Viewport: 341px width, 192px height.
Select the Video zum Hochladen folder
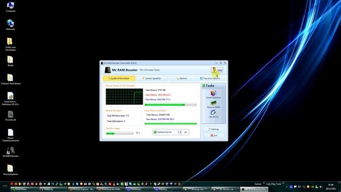(11, 44)
